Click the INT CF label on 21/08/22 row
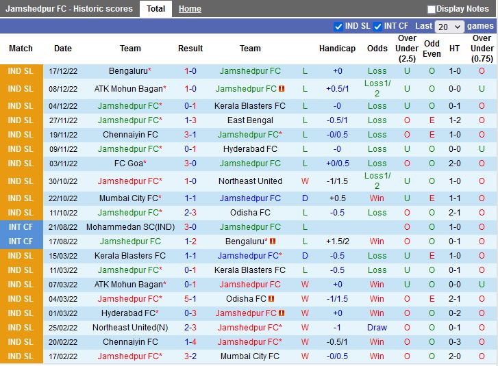Image resolution: width=498 pixels, height=366 pixels. [x=21, y=227]
